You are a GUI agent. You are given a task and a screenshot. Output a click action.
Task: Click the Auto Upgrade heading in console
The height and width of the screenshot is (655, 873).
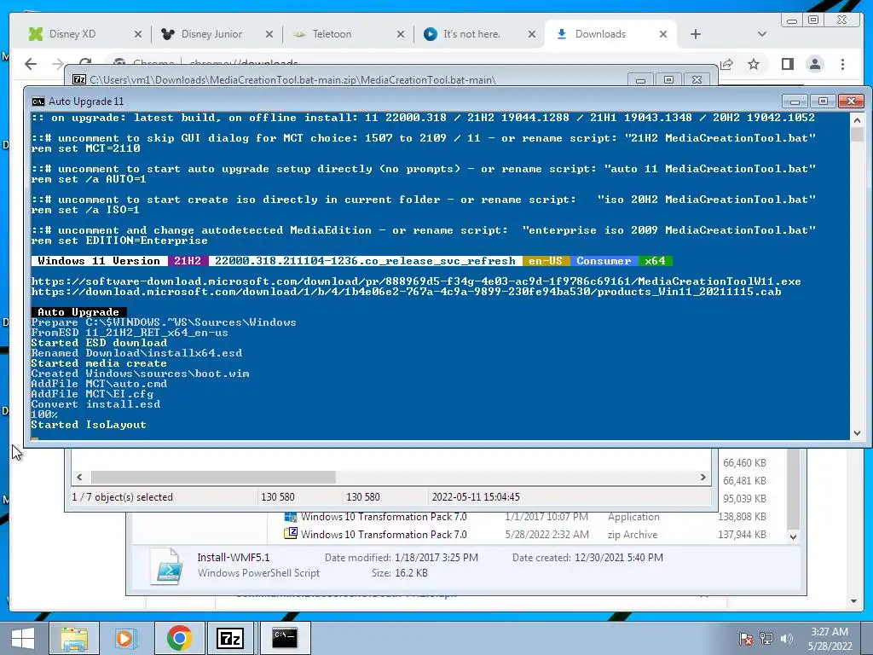coord(78,312)
